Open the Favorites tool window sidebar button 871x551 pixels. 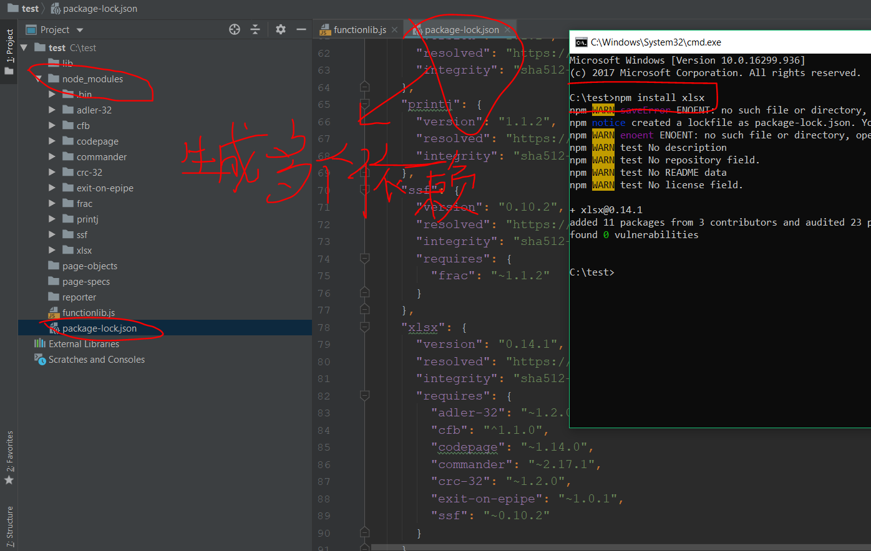pyautogui.click(x=9, y=447)
